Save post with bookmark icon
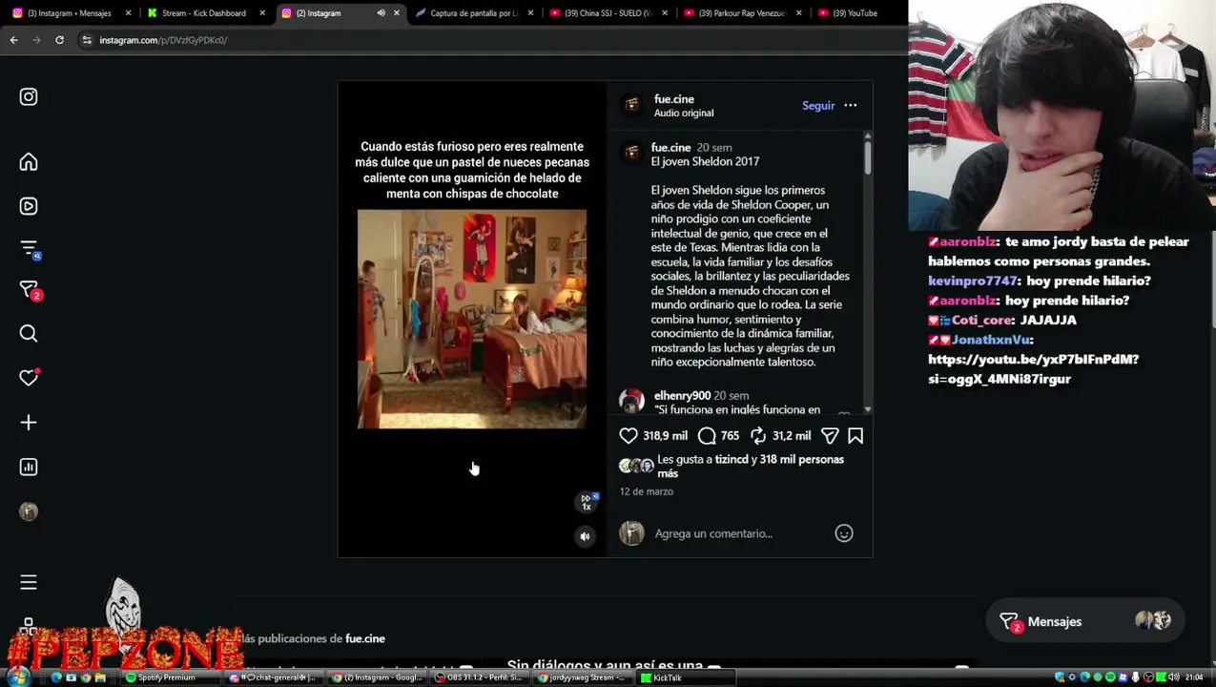Viewport: 1216px width, 687px height. point(855,435)
